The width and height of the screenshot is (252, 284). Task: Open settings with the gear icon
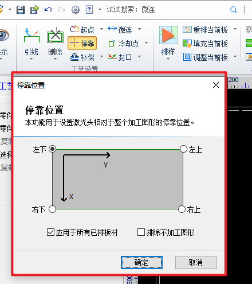[76, 10]
